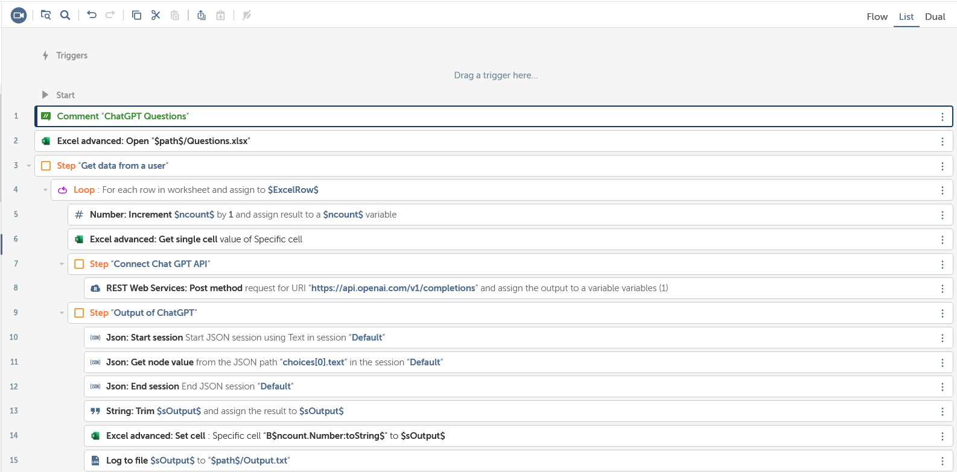Open the options menu for the Comment action
This screenshot has height=472, width=957.
coord(942,117)
